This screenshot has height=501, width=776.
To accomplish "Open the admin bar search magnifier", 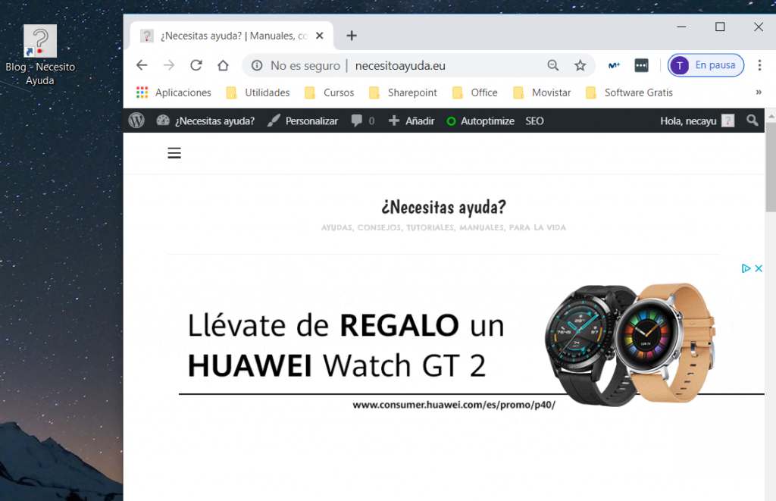I will point(752,121).
